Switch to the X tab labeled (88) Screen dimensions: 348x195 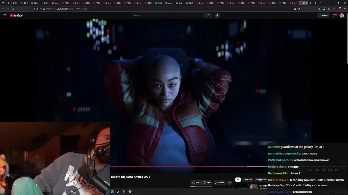pyautogui.click(x=190, y=3)
